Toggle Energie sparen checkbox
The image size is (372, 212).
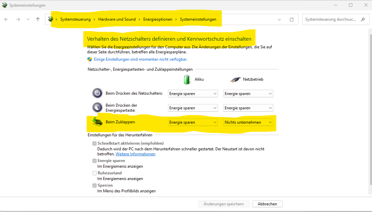click(94, 161)
